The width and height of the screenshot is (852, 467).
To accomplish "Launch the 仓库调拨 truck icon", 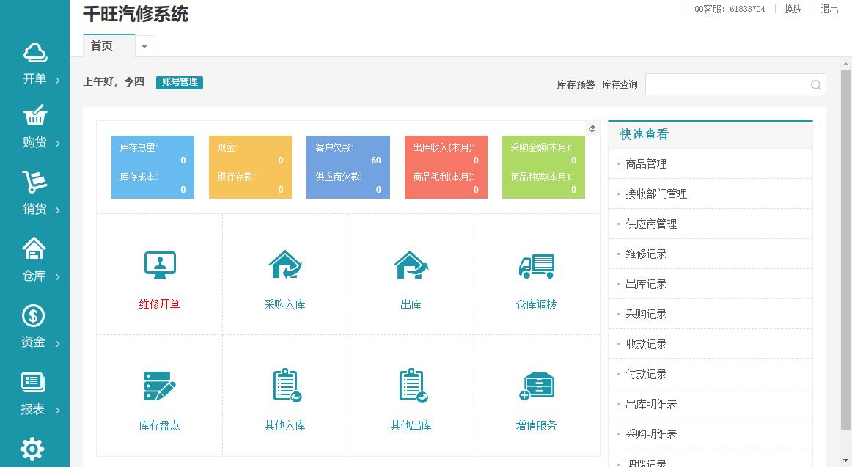I will point(536,266).
